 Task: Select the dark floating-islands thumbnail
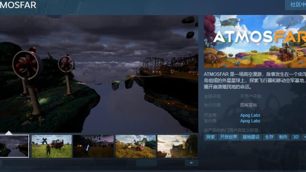point(14,146)
